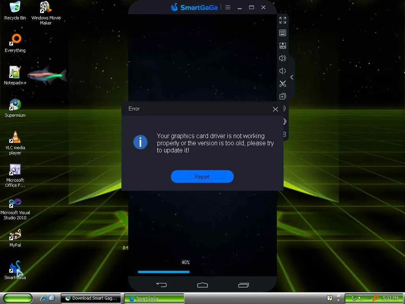The height and width of the screenshot is (304, 405).
Task: Select the SmartGaGa desktop shortcut
Action: [x=15, y=270]
